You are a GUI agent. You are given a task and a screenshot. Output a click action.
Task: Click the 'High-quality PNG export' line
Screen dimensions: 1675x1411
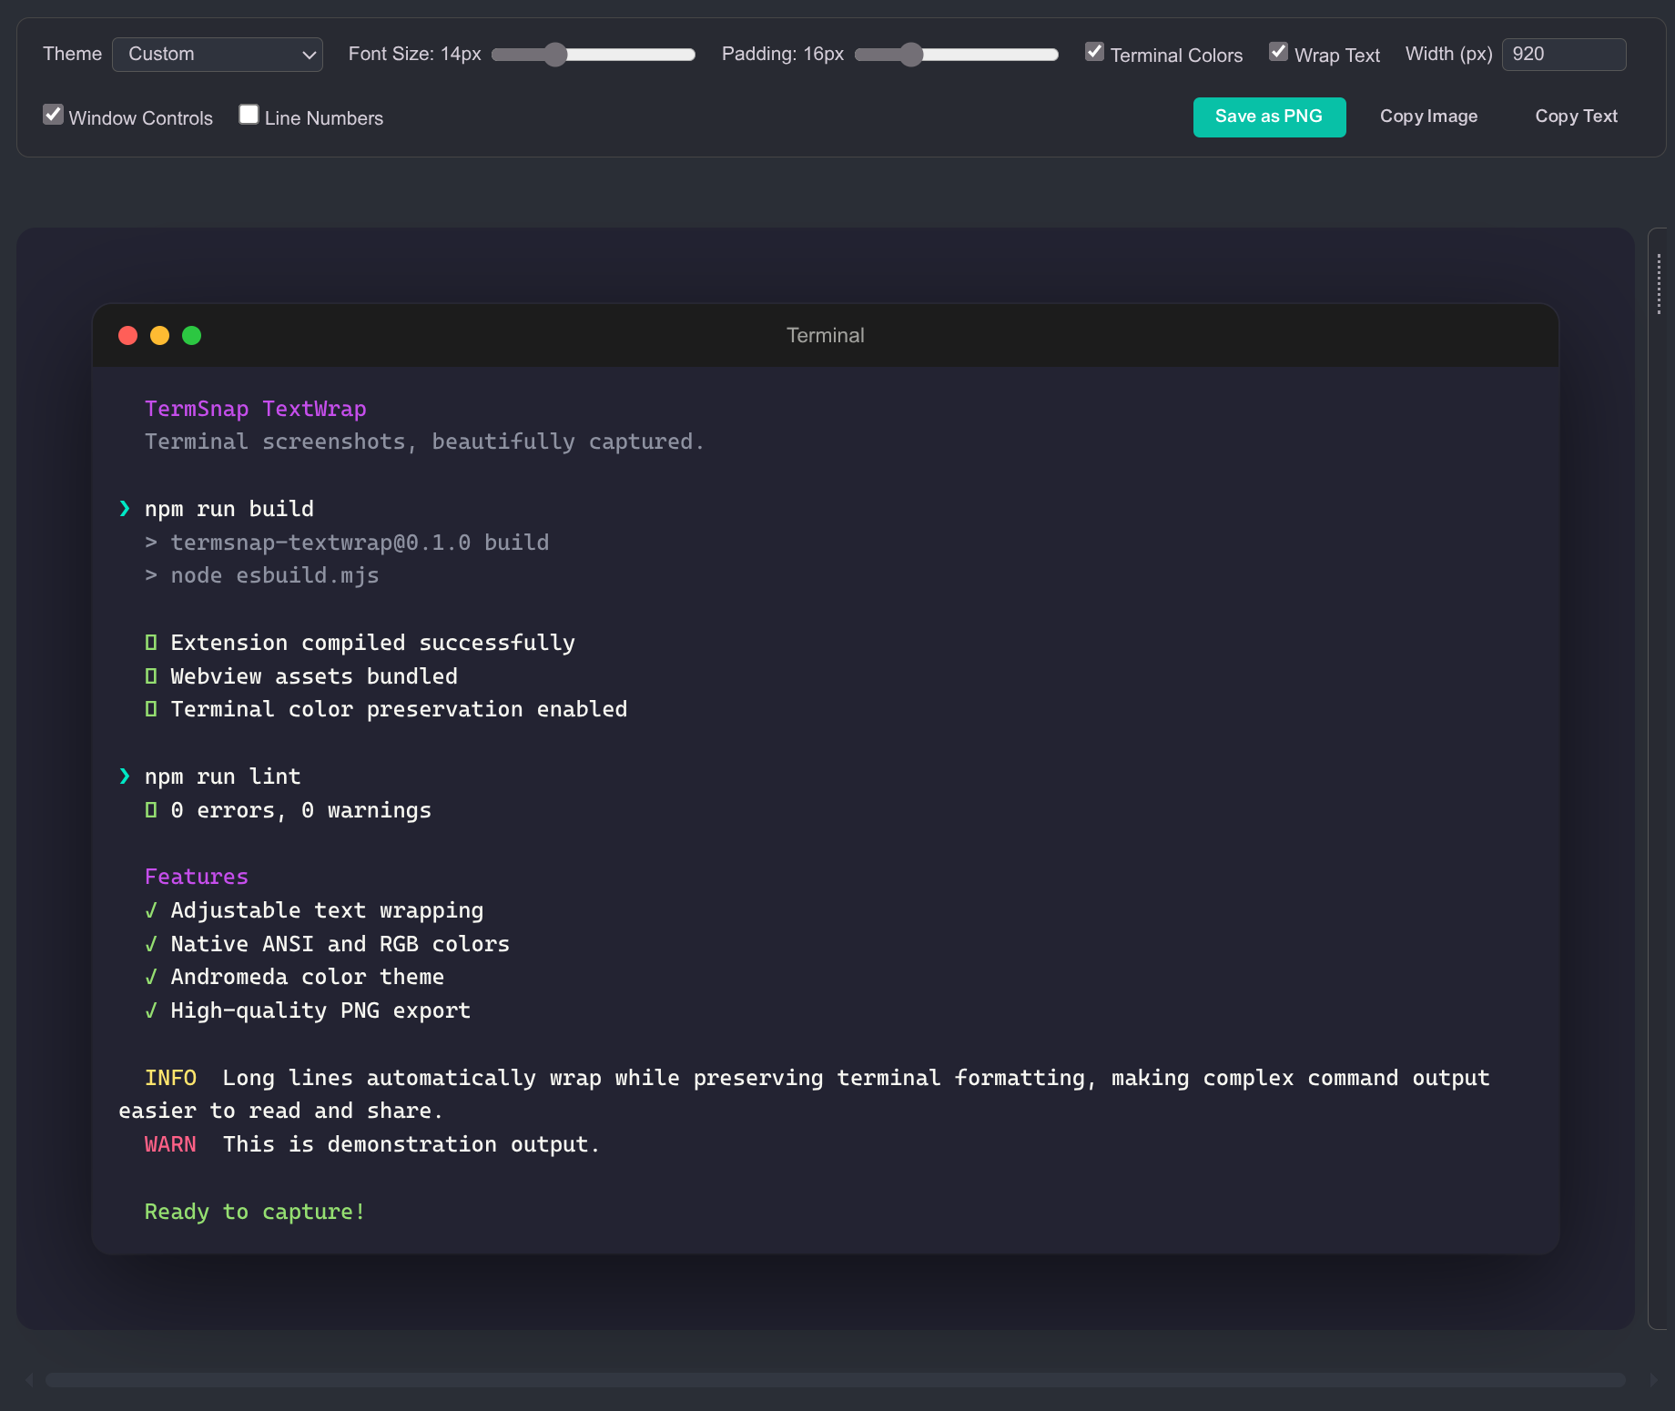coord(320,1010)
